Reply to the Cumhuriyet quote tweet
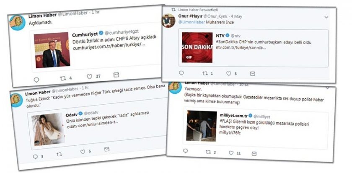Viewport: 352px width, 173px height. 36,80
